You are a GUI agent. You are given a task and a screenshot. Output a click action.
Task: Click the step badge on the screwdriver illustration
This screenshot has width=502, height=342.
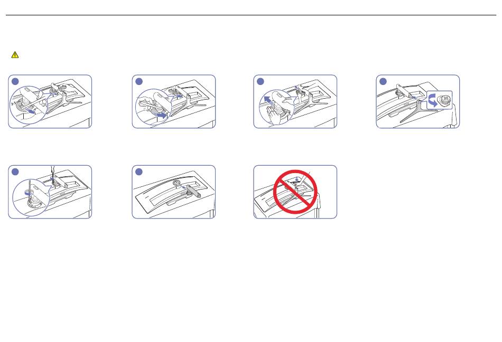tap(15, 172)
